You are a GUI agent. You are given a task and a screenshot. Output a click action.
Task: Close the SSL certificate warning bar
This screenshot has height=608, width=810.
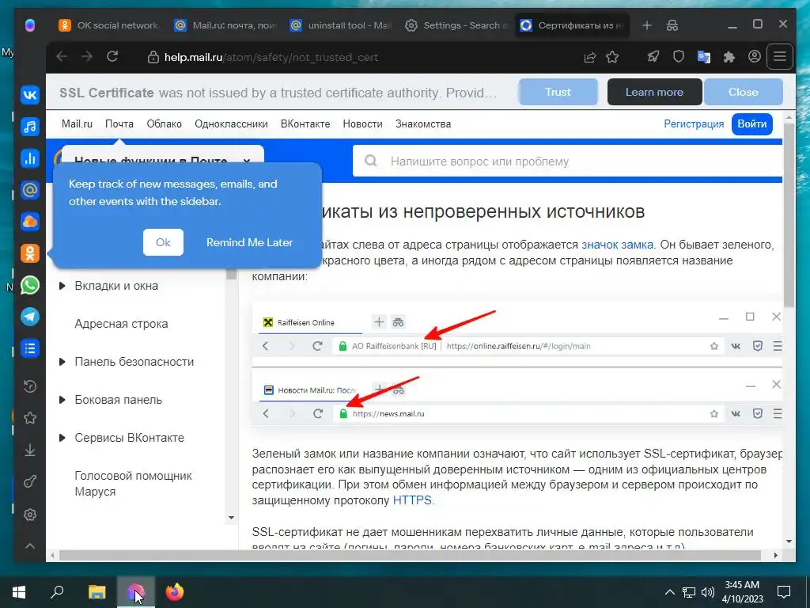(743, 92)
